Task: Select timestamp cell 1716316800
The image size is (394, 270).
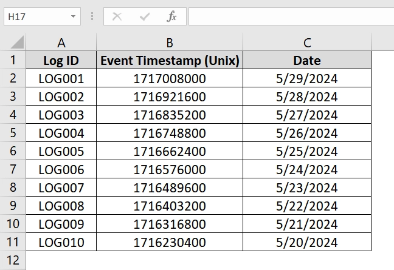Action: 170,224
